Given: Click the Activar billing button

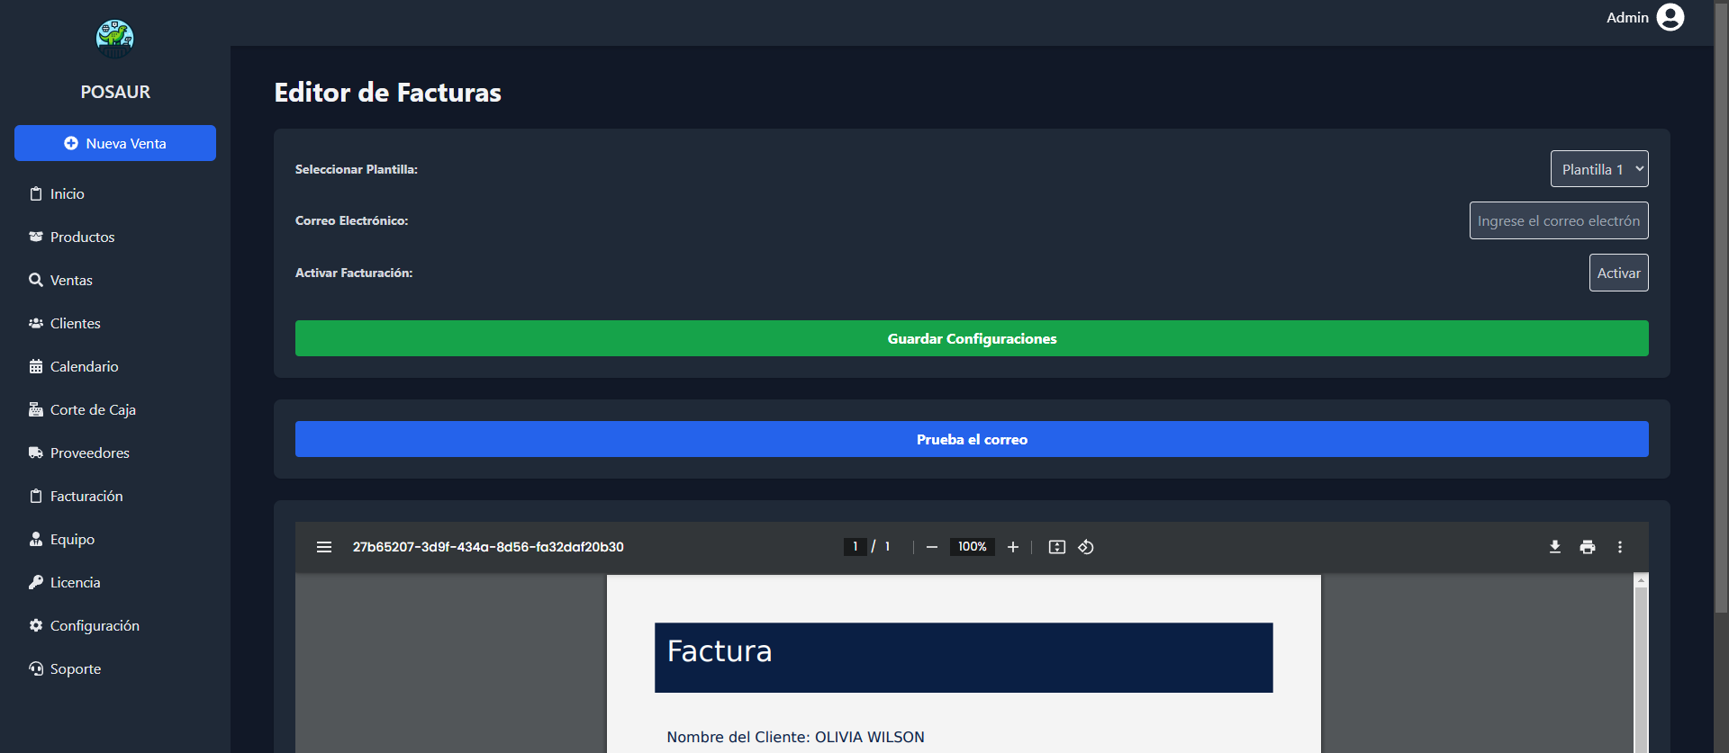Looking at the screenshot, I should (x=1618, y=273).
